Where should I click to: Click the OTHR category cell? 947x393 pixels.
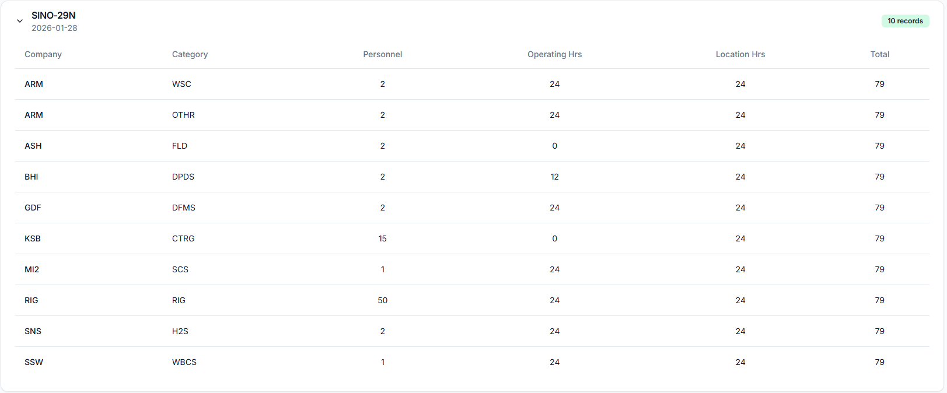click(183, 115)
